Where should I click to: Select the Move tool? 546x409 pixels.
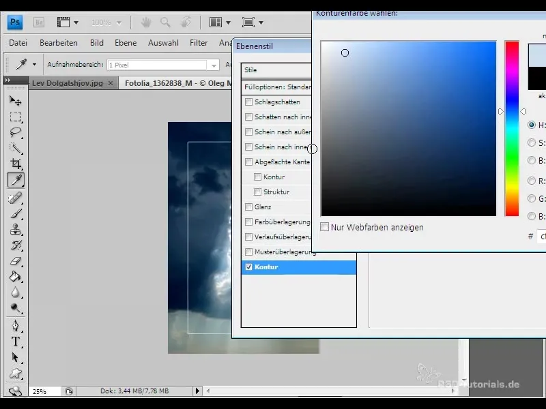(15, 100)
